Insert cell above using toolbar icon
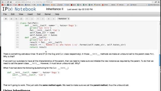The width and height of the screenshot is (161, 91). (x=38, y=19)
